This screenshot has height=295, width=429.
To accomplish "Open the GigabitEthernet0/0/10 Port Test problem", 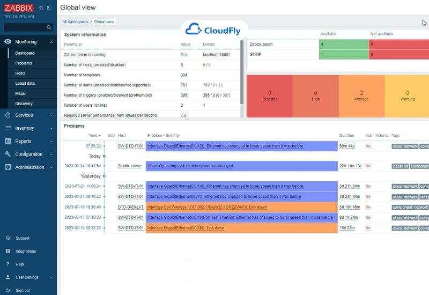I will pyautogui.click(x=240, y=217).
